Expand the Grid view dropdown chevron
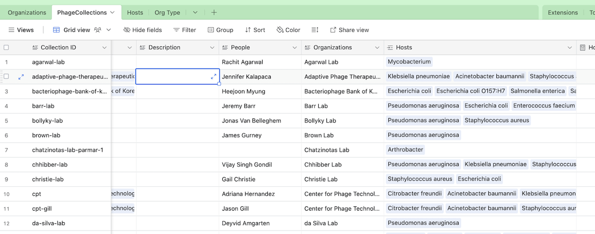The height and width of the screenshot is (234, 595). click(x=109, y=30)
